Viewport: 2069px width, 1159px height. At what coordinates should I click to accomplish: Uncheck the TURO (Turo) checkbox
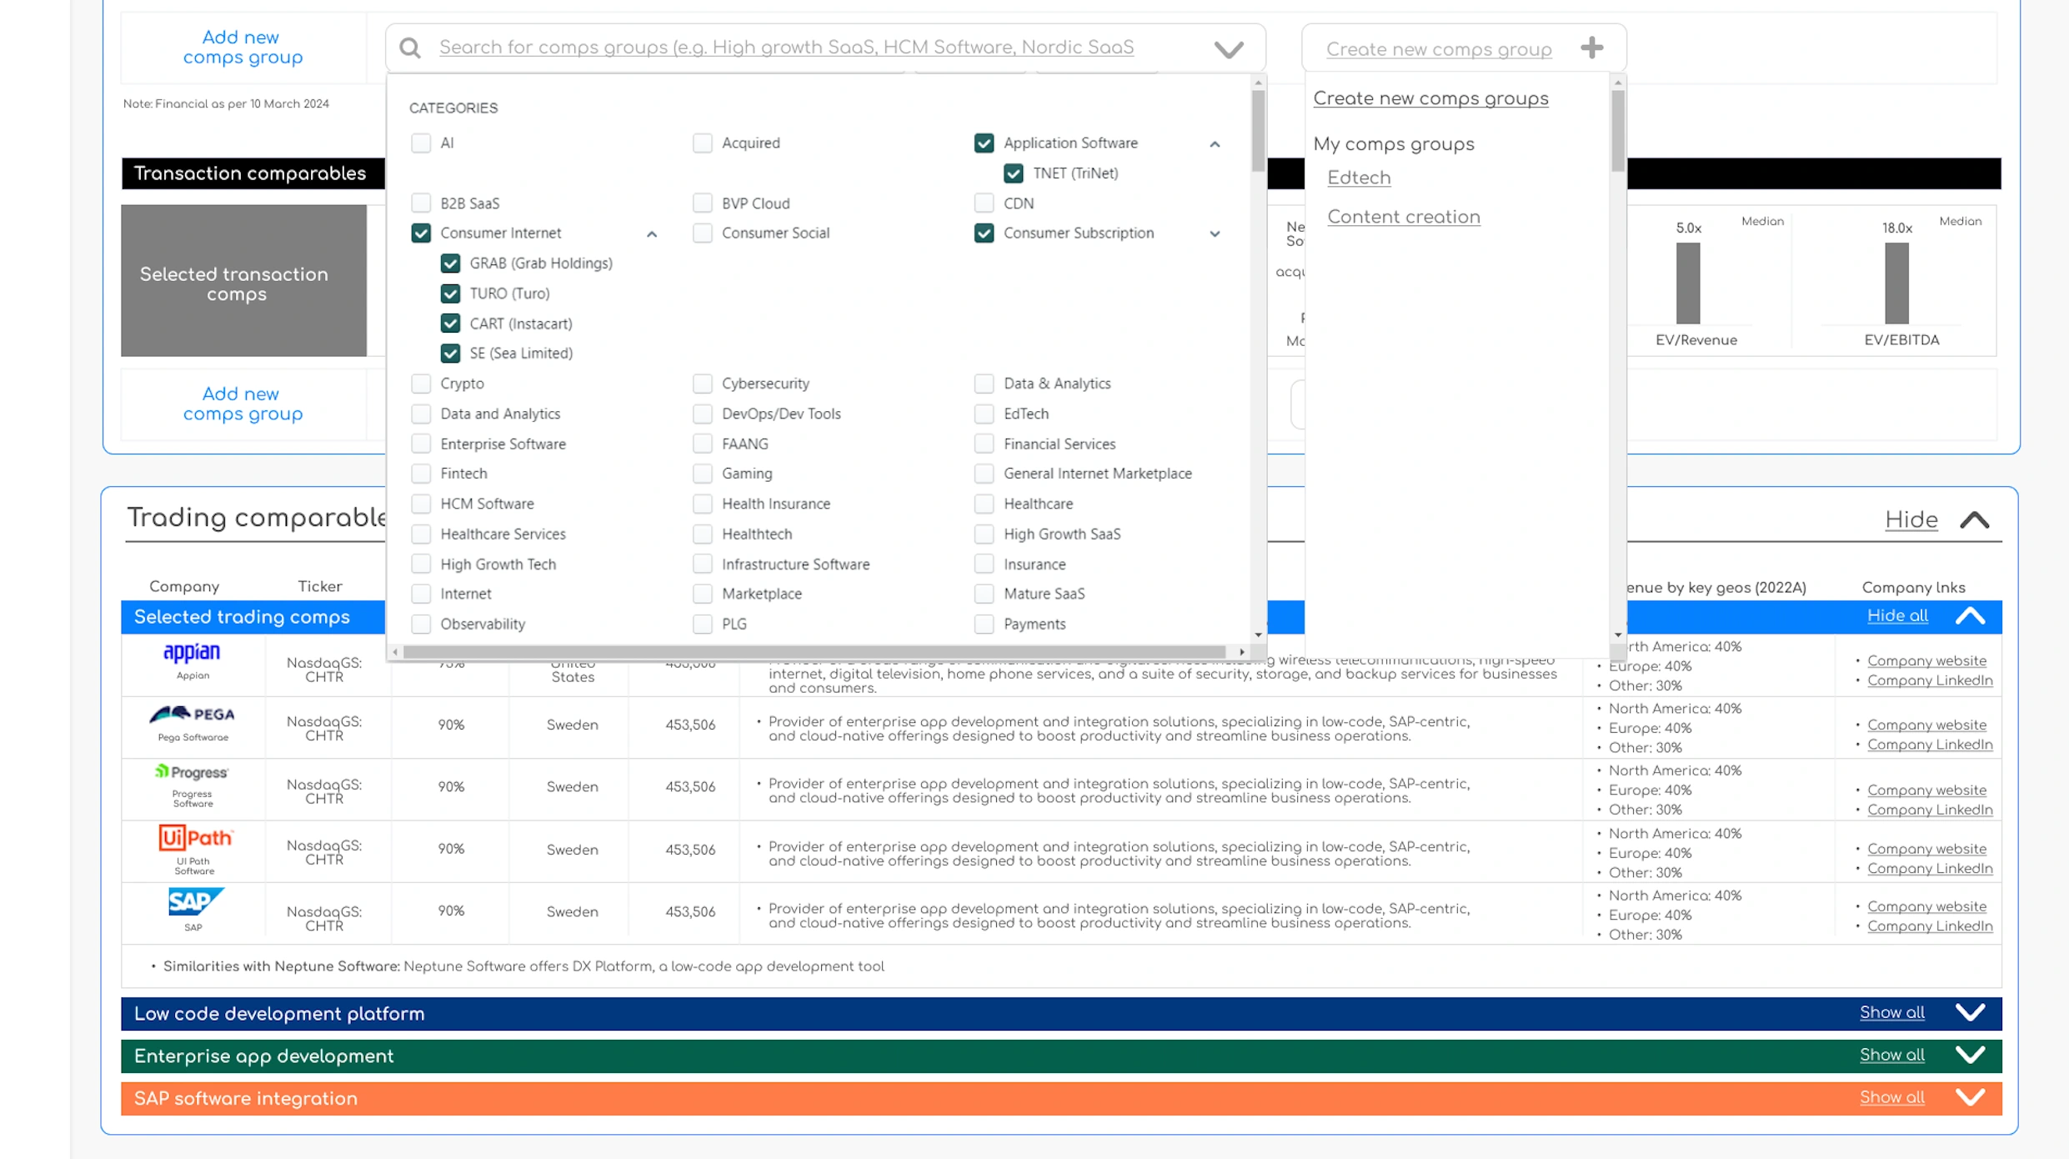(x=450, y=294)
